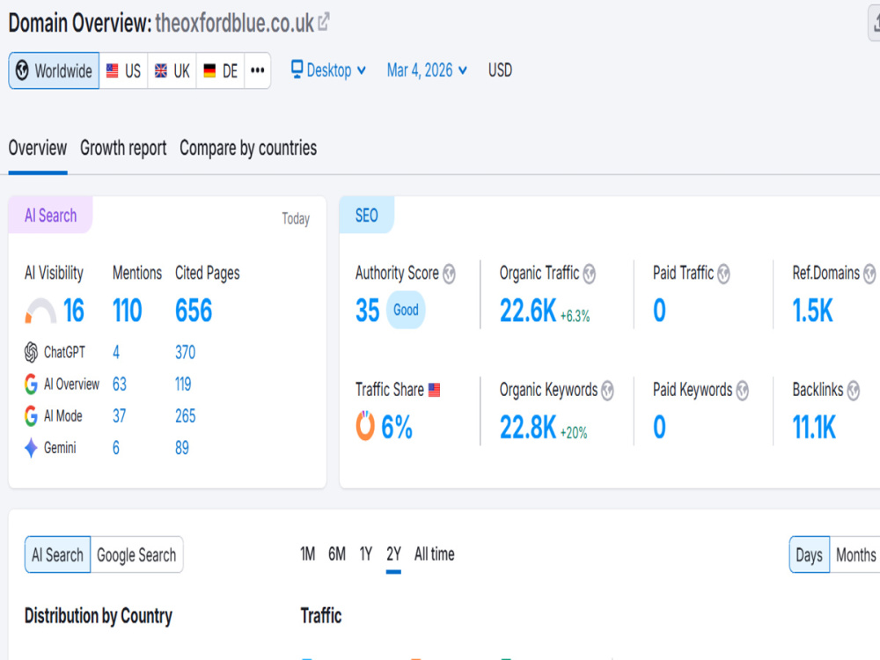Click Gemini cited pages 89
880x660 pixels.
(x=182, y=448)
